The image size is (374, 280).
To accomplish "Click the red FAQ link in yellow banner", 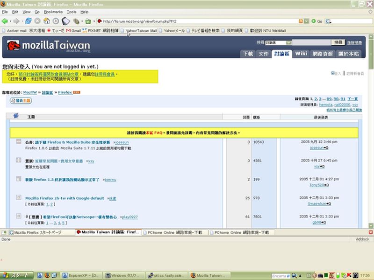I will click(x=154, y=133).
